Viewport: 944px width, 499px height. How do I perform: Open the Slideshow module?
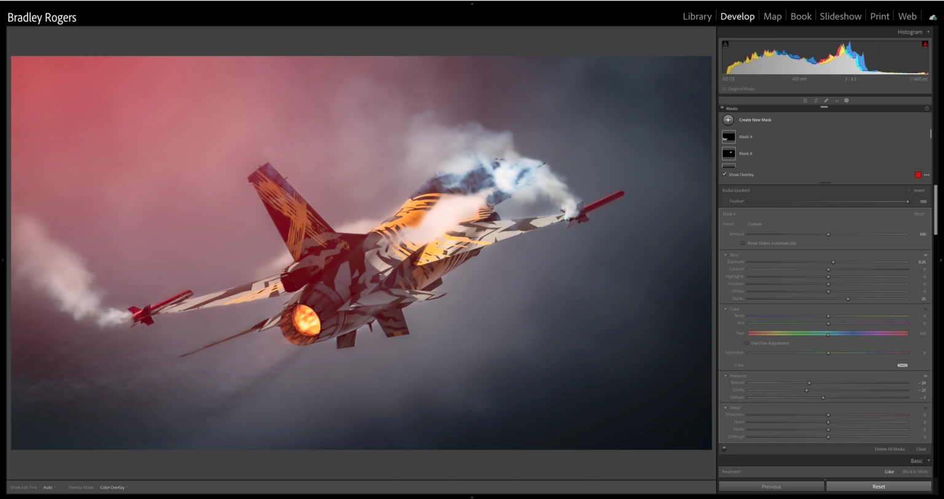(841, 17)
